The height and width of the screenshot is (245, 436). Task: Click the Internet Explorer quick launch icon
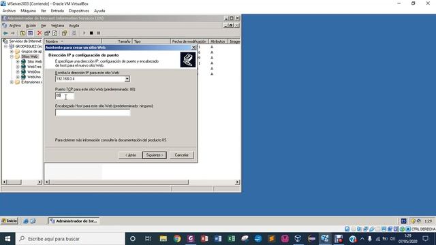(x=26, y=221)
